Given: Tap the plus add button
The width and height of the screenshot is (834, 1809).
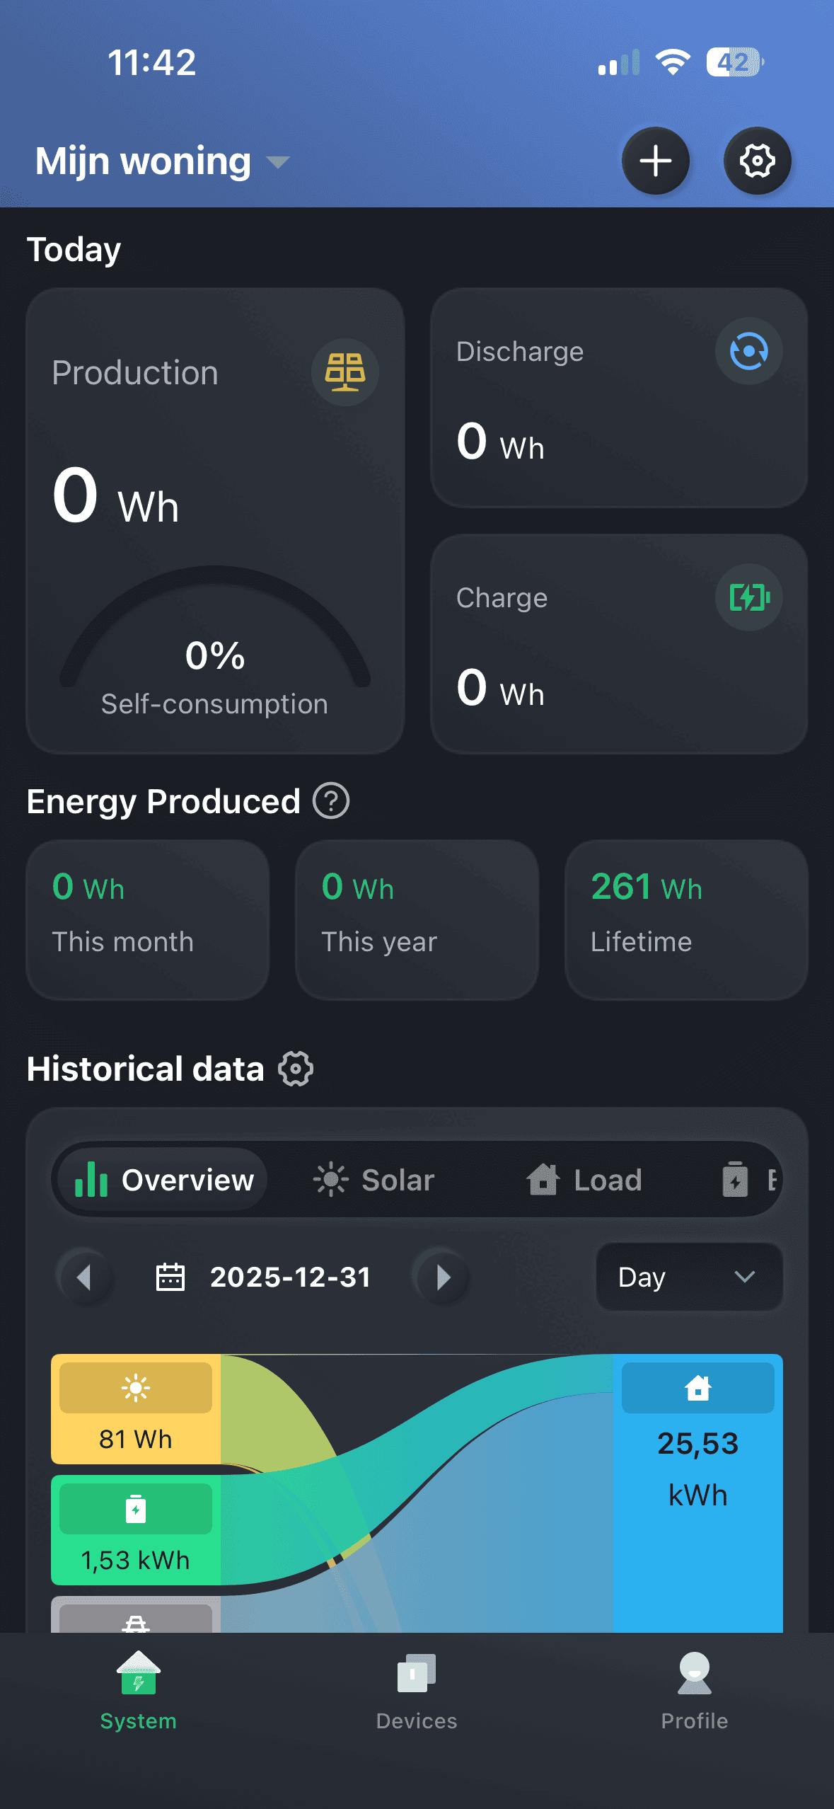Looking at the screenshot, I should click(655, 161).
